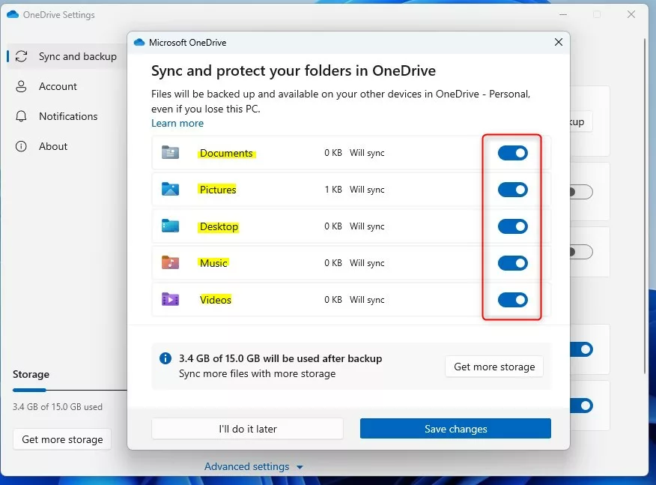Click the info icon beside storage message

tap(165, 358)
